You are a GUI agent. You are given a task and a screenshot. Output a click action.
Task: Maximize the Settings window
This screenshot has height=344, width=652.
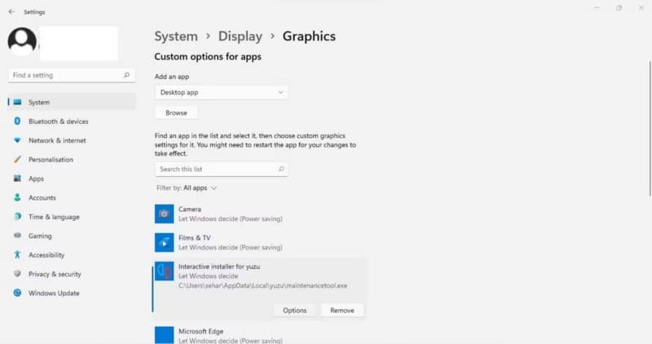(x=619, y=8)
